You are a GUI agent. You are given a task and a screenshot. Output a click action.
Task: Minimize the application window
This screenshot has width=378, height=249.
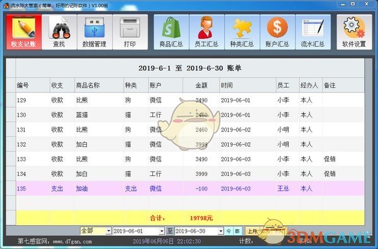pyautogui.click(x=343, y=4)
